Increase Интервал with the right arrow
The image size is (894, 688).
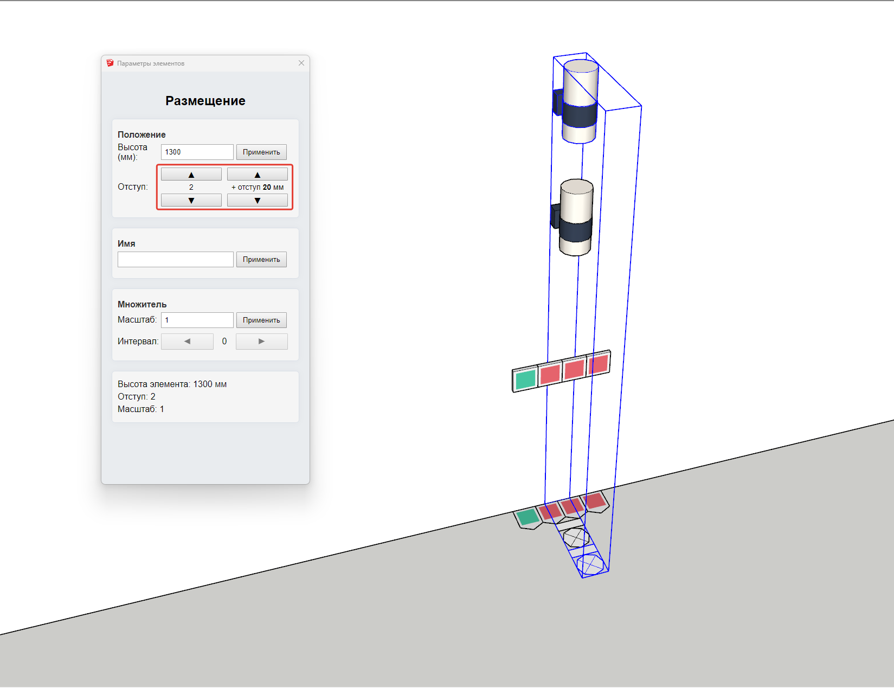[261, 342]
